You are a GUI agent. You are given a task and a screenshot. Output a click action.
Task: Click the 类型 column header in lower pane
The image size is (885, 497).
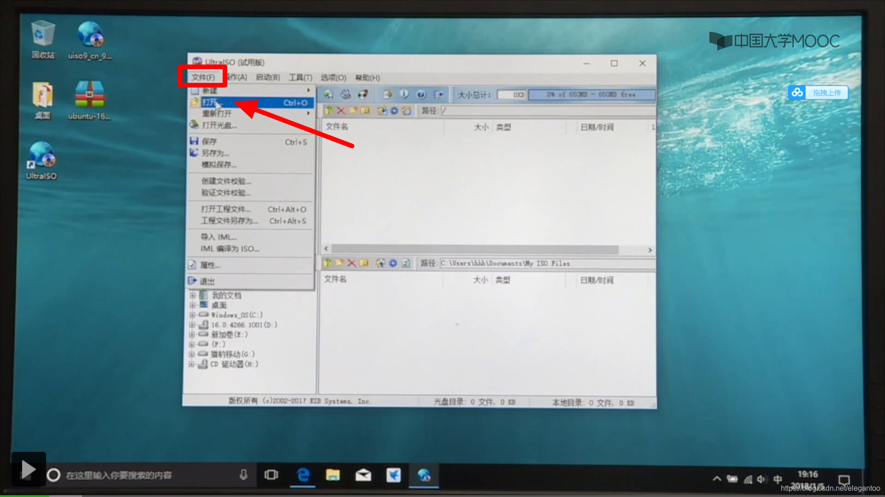[x=503, y=280]
